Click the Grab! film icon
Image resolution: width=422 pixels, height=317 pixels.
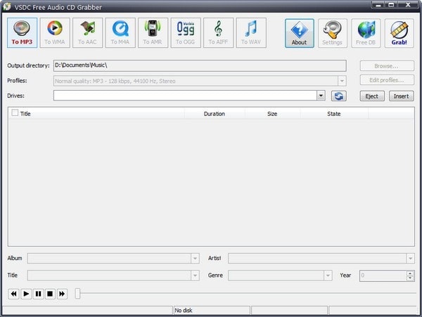(399, 32)
